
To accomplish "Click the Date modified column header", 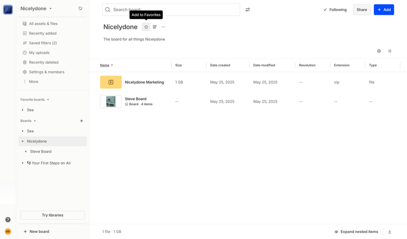I will tap(264, 66).
